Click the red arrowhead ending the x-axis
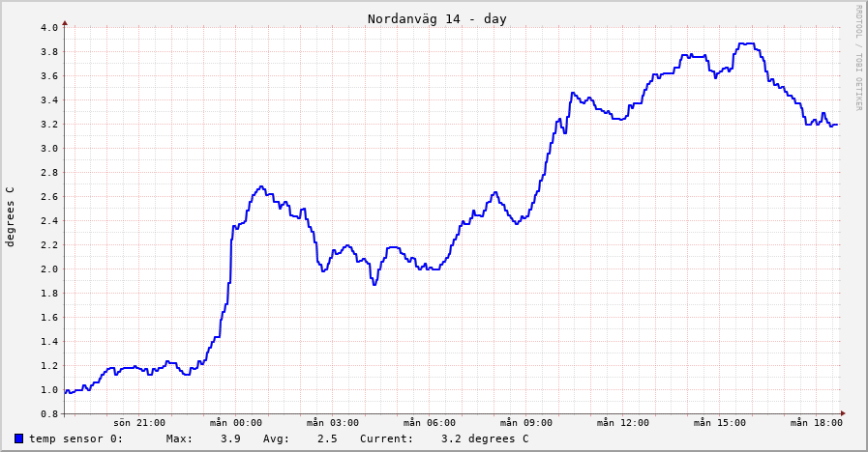This screenshot has width=868, height=452. pos(842,413)
